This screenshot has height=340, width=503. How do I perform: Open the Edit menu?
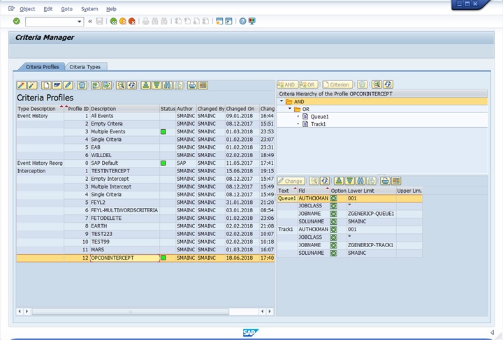tap(48, 9)
